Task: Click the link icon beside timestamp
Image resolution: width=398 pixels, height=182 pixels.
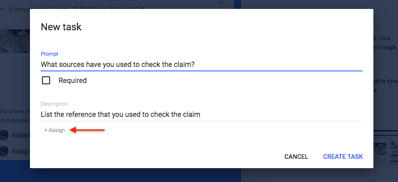Action: point(2,10)
